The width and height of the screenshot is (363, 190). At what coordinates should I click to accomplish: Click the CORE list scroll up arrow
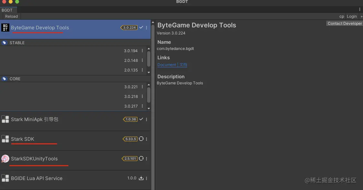pos(149,85)
